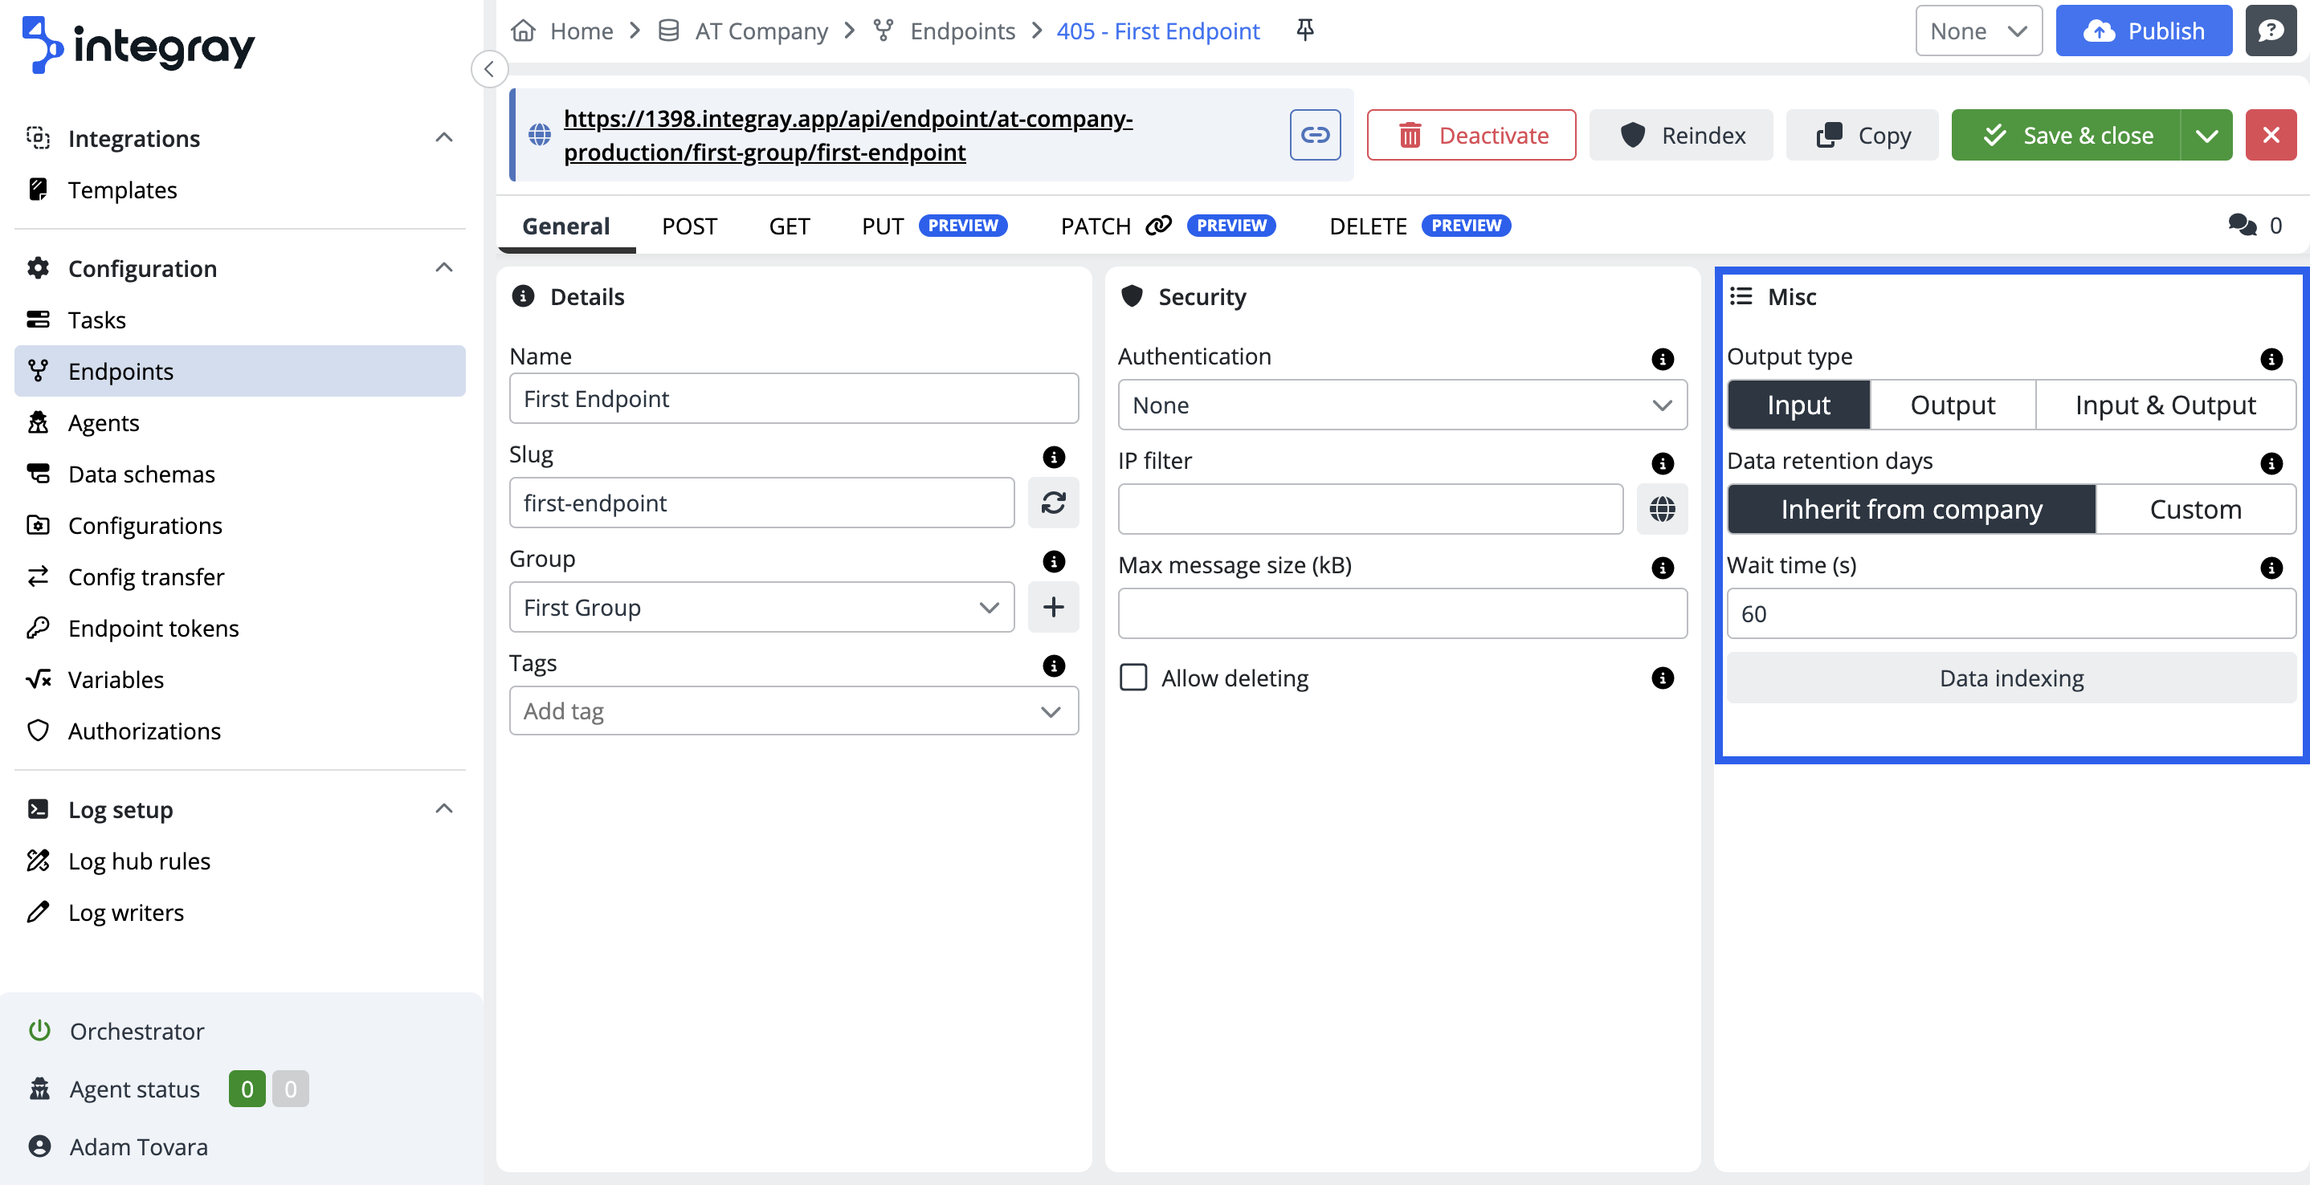
Task: View the comments counter icon
Action: 2242,225
